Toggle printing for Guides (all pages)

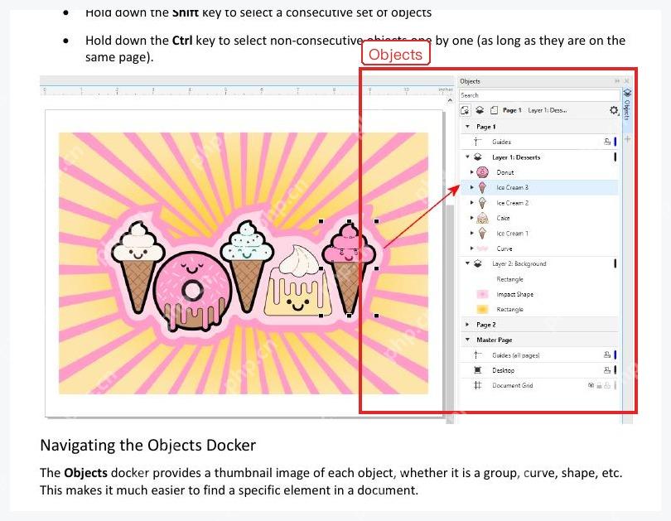pyautogui.click(x=607, y=355)
